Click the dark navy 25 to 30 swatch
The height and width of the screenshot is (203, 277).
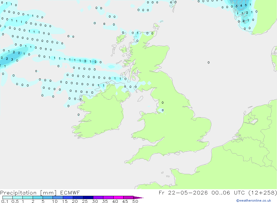pyautogui.click(x=88, y=197)
